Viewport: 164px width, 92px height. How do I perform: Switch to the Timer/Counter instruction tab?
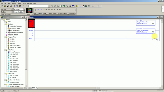(x=52, y=14)
